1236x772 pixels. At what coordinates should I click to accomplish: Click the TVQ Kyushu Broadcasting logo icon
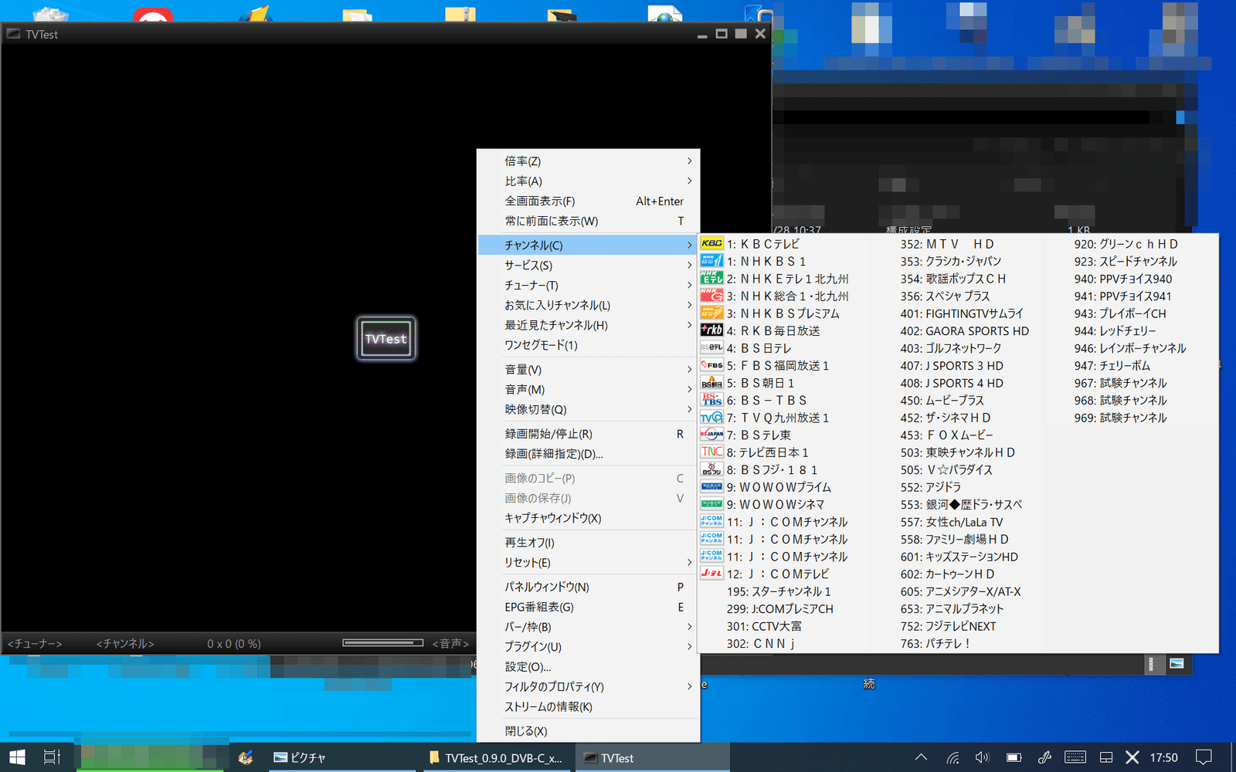tap(711, 418)
